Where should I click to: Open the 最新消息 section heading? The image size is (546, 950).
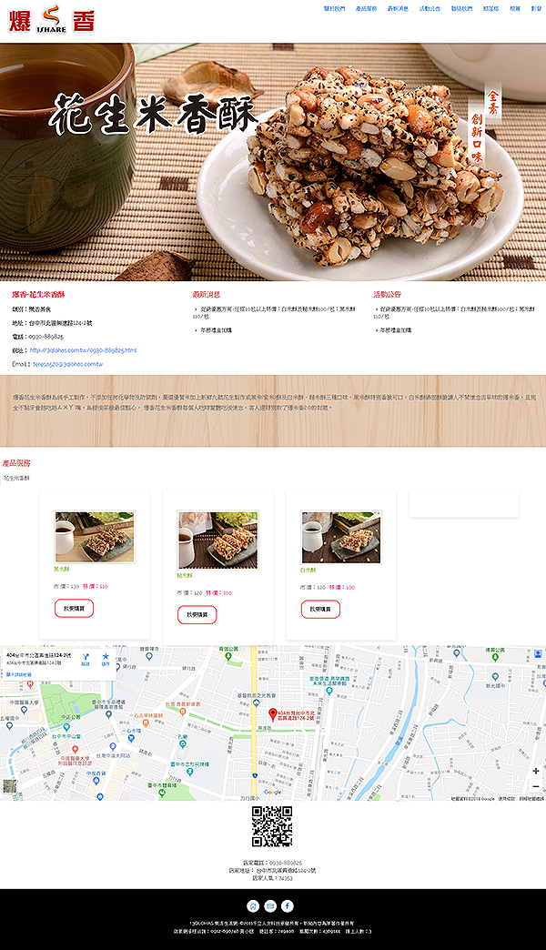tap(207, 295)
